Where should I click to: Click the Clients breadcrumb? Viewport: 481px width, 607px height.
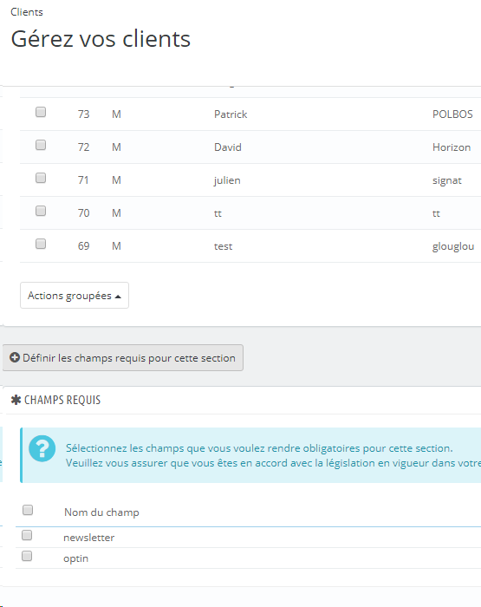[x=27, y=12]
